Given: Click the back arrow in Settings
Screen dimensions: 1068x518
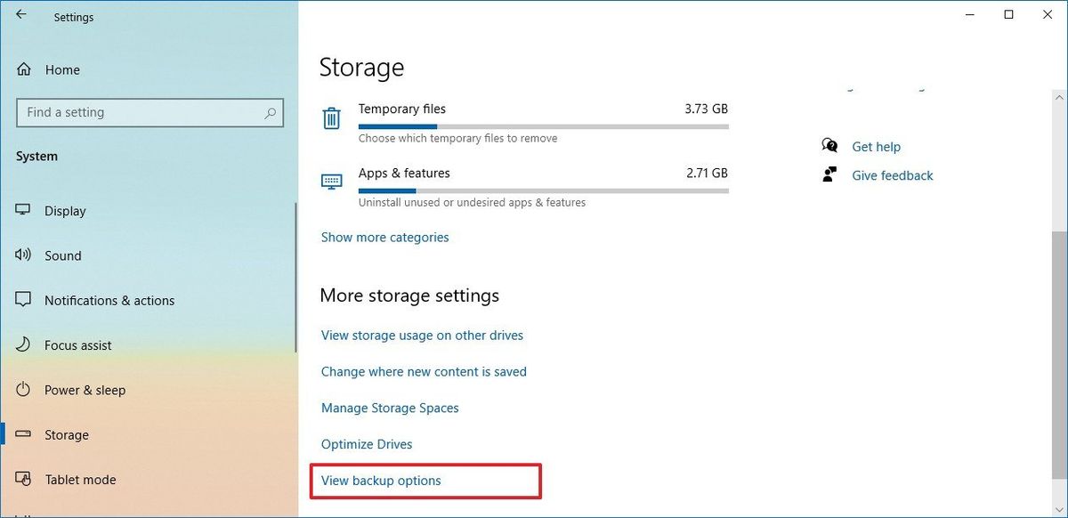Looking at the screenshot, I should click(x=20, y=13).
